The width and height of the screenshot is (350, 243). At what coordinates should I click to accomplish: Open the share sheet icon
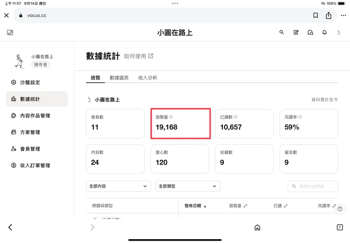coord(328,15)
